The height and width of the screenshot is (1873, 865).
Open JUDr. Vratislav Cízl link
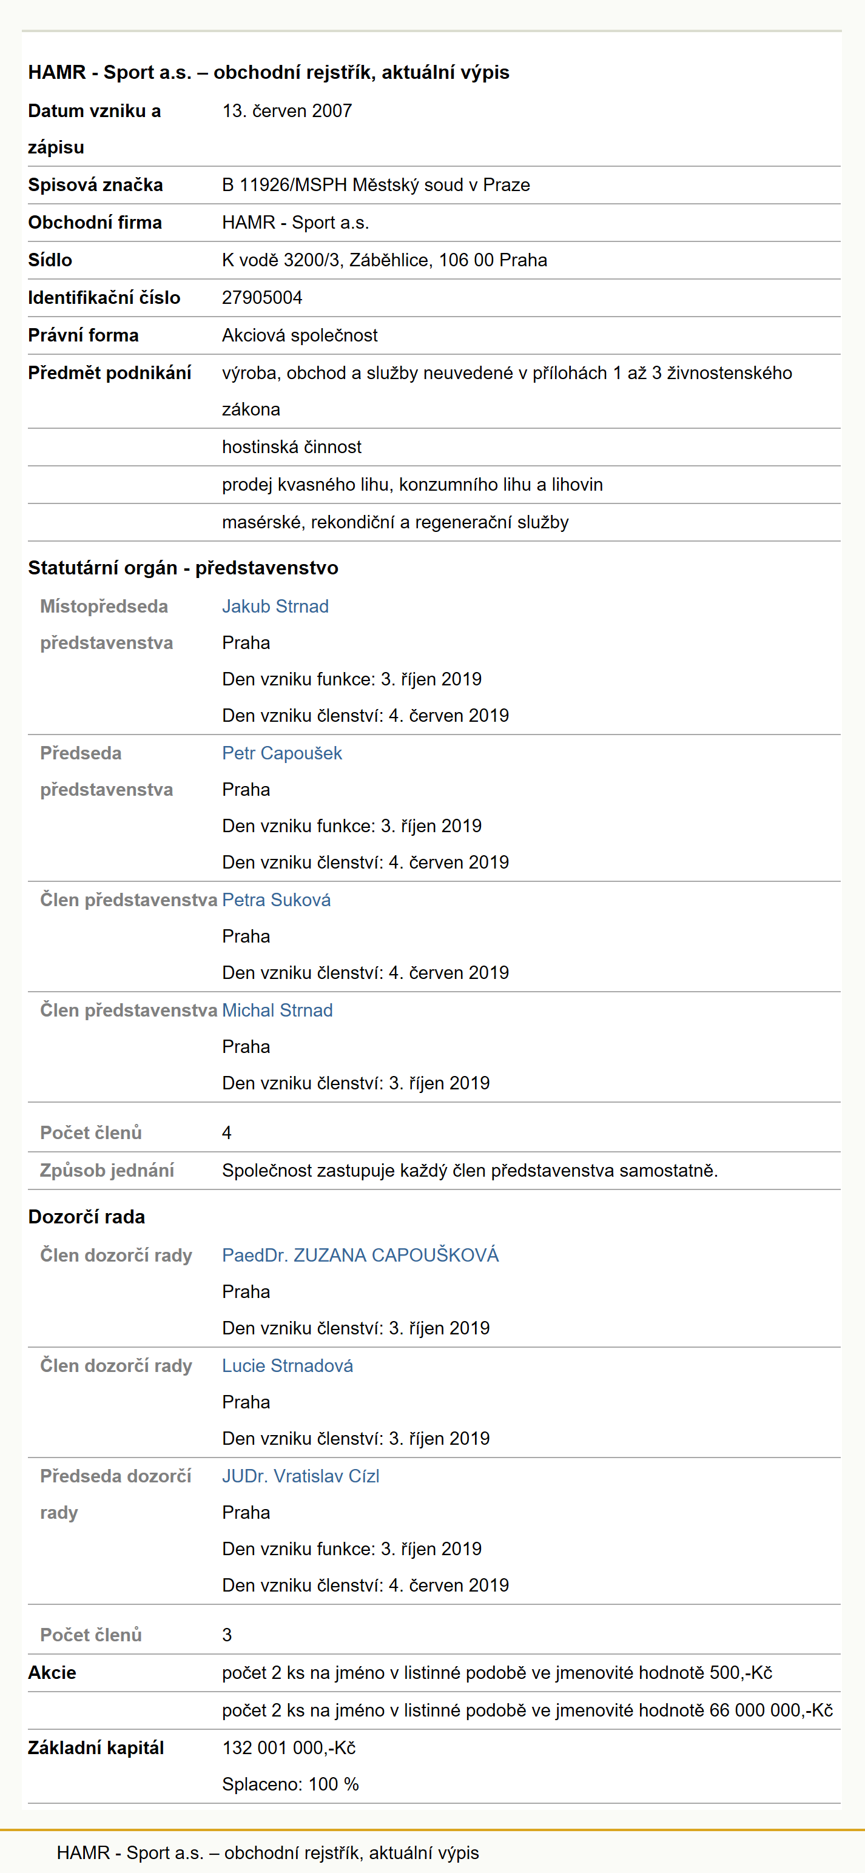coord(300,1477)
